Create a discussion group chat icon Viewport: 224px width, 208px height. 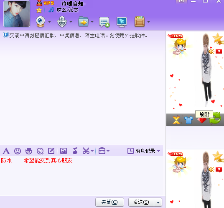click(x=104, y=22)
